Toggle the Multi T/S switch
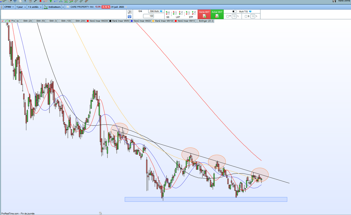Screen dimensions: 351x215 (235, 11)
